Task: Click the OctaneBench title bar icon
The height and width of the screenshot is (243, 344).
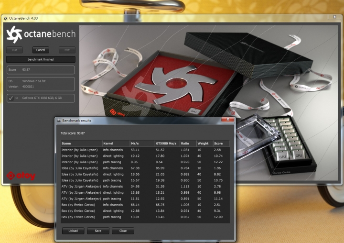Action: click(x=5, y=19)
